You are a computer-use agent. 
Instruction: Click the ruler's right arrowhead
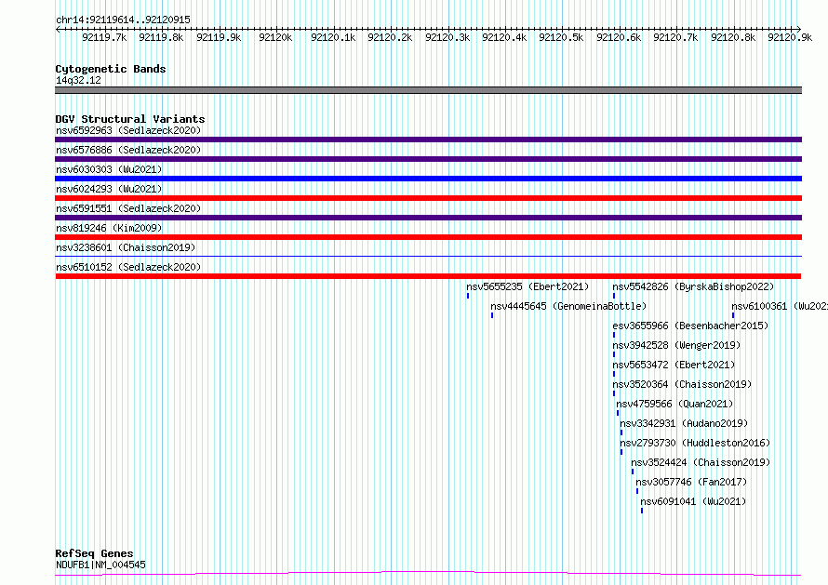(x=799, y=30)
